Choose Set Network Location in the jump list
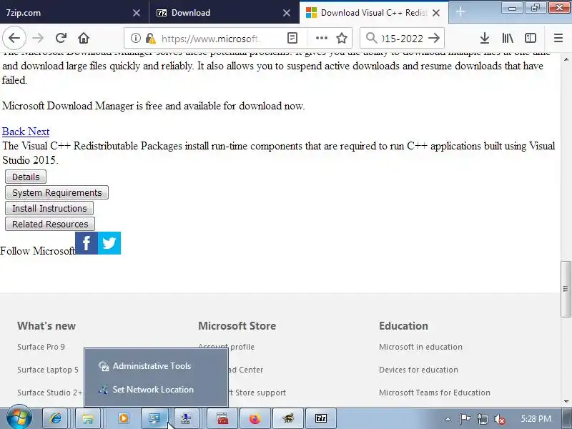The width and height of the screenshot is (572, 429). (x=156, y=390)
